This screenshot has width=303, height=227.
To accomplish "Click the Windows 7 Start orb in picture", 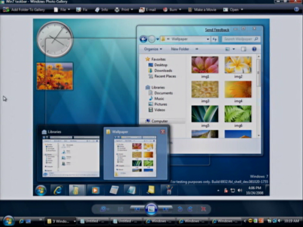I will 41,190.
